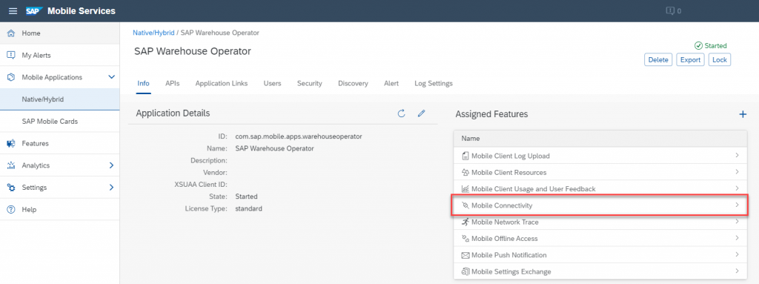Switch to the Security tab
The width and height of the screenshot is (759, 284).
point(309,83)
